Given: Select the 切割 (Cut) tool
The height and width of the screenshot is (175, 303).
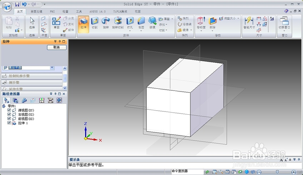Looking at the screenshot, I should click(95, 23).
